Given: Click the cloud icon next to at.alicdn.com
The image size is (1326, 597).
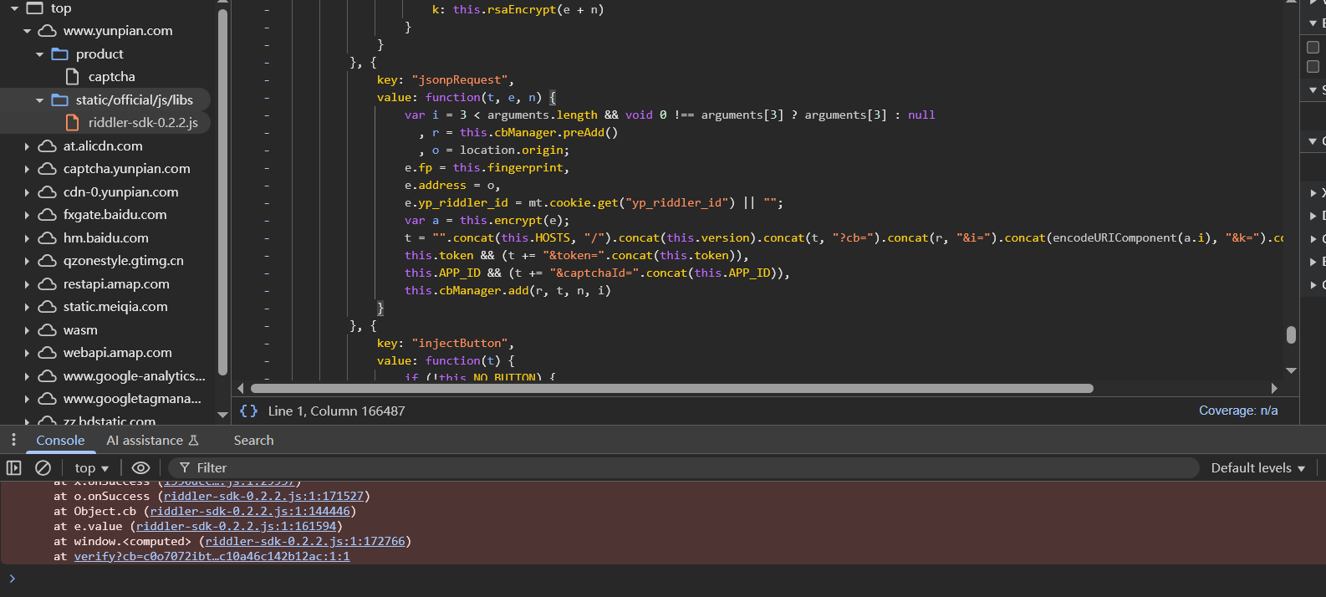Looking at the screenshot, I should 48,145.
